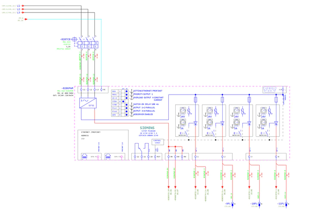The height and width of the screenshot is (211, 310).
Task: Select the fuse symbol above output 2
Action: [x=223, y=100]
